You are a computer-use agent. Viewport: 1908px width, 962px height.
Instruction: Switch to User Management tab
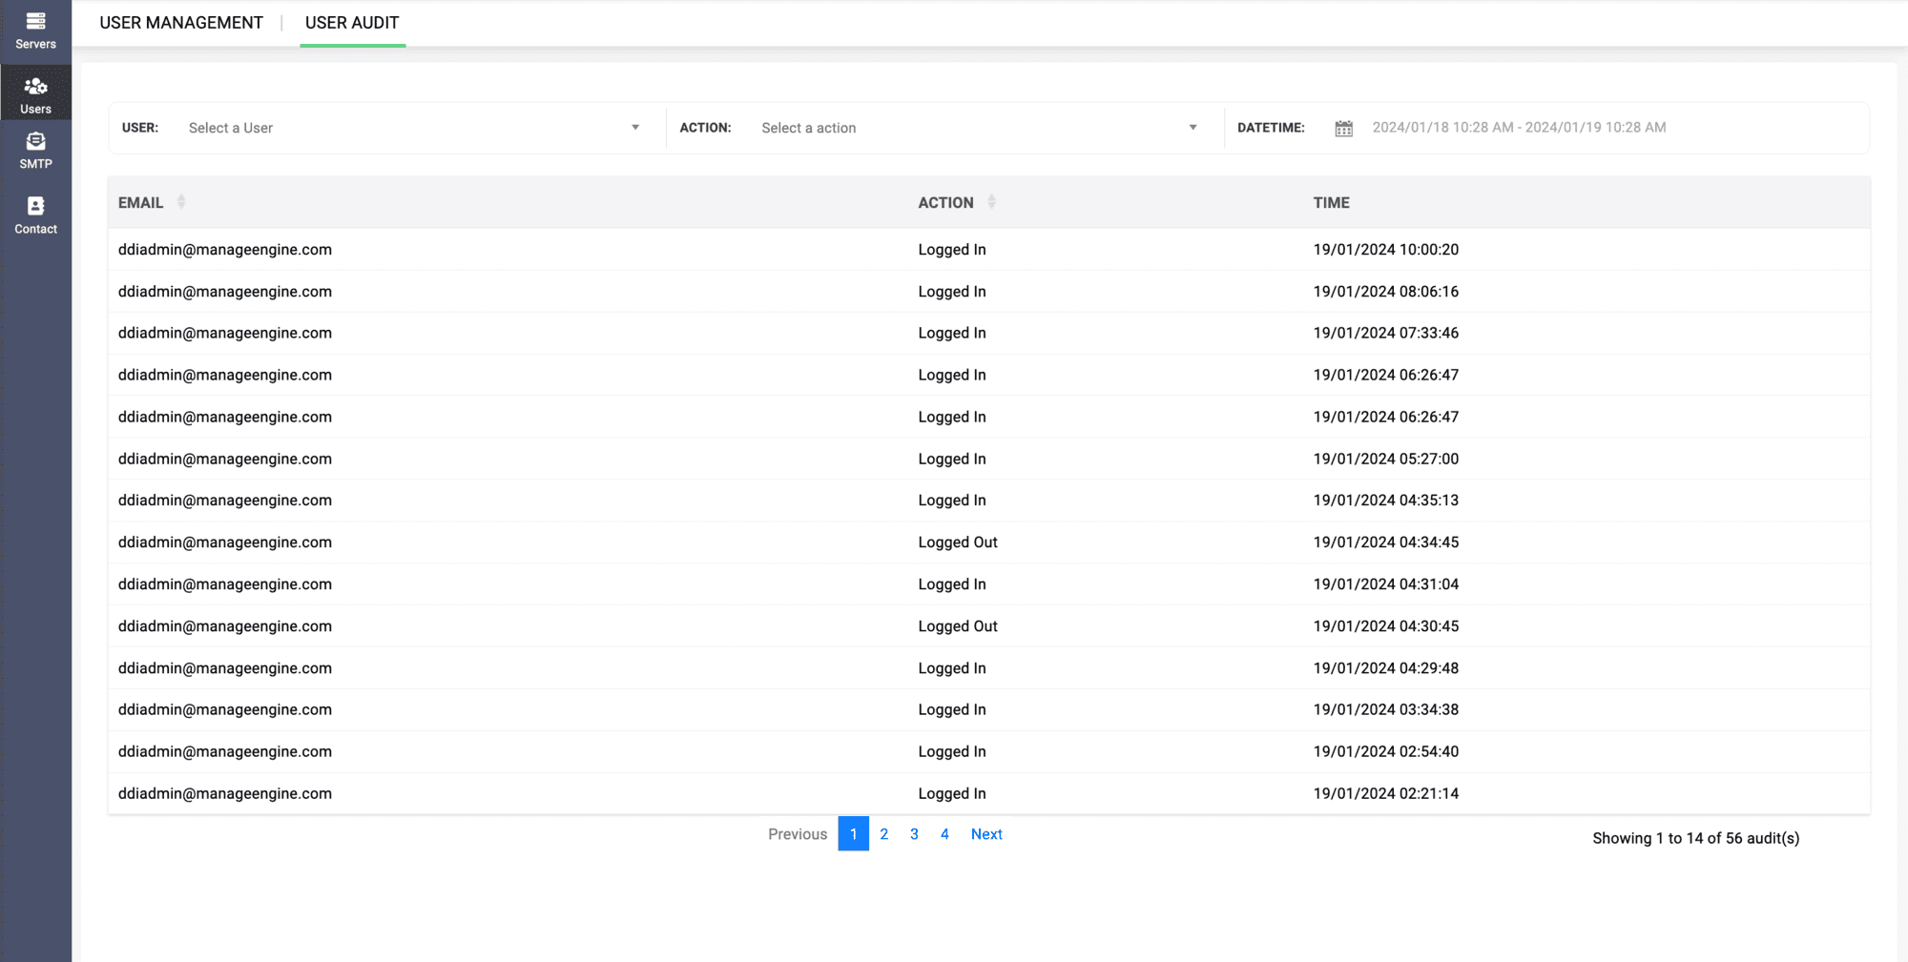point(181,23)
